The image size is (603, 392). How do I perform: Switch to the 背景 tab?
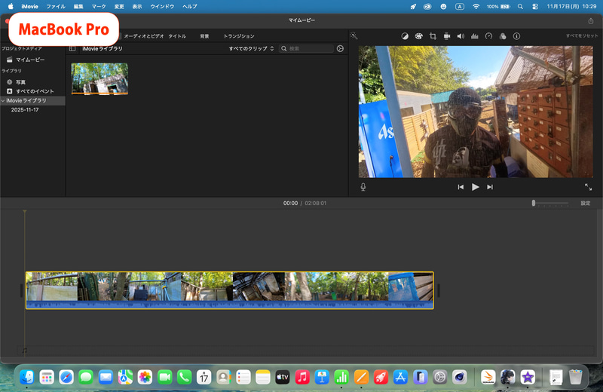coord(204,36)
